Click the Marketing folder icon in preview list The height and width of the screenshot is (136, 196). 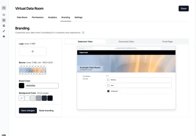click(108, 80)
